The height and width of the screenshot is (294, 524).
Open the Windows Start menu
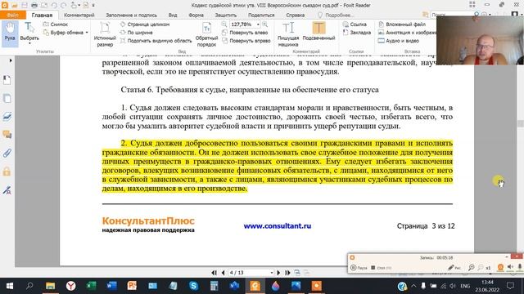point(10,286)
